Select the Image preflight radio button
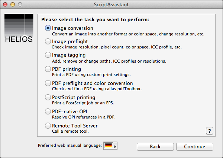The width and height of the screenshot is (223, 158). pyautogui.click(x=48, y=41)
